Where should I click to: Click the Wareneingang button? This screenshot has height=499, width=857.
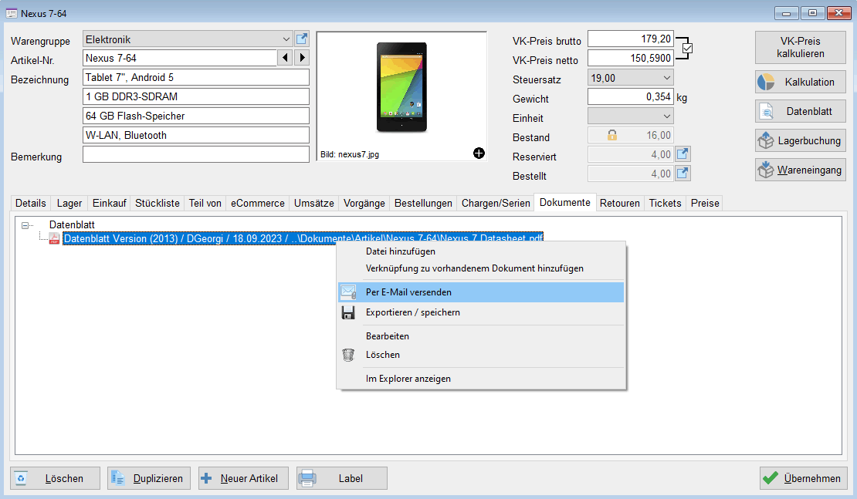tap(801, 170)
